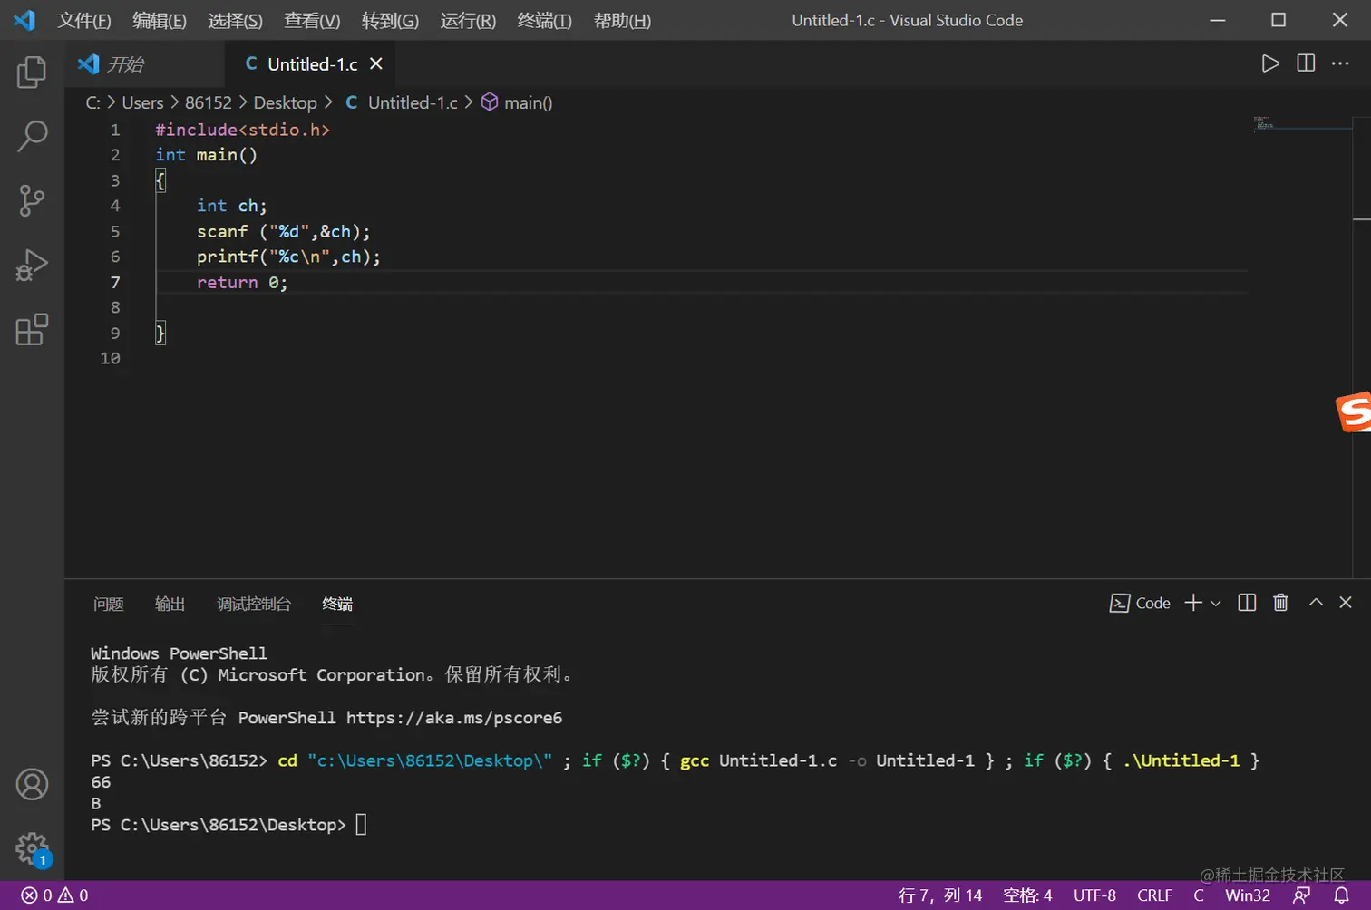Switch to the 终端 panel tab
This screenshot has height=910, width=1371.
pos(337,604)
